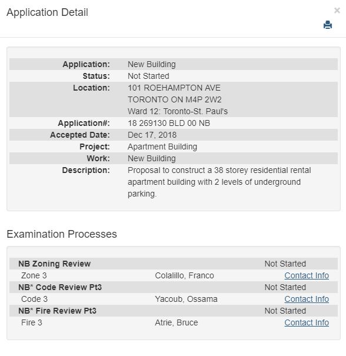
Task: Click the examiner name Colalillo, Franco
Action: tap(184, 275)
